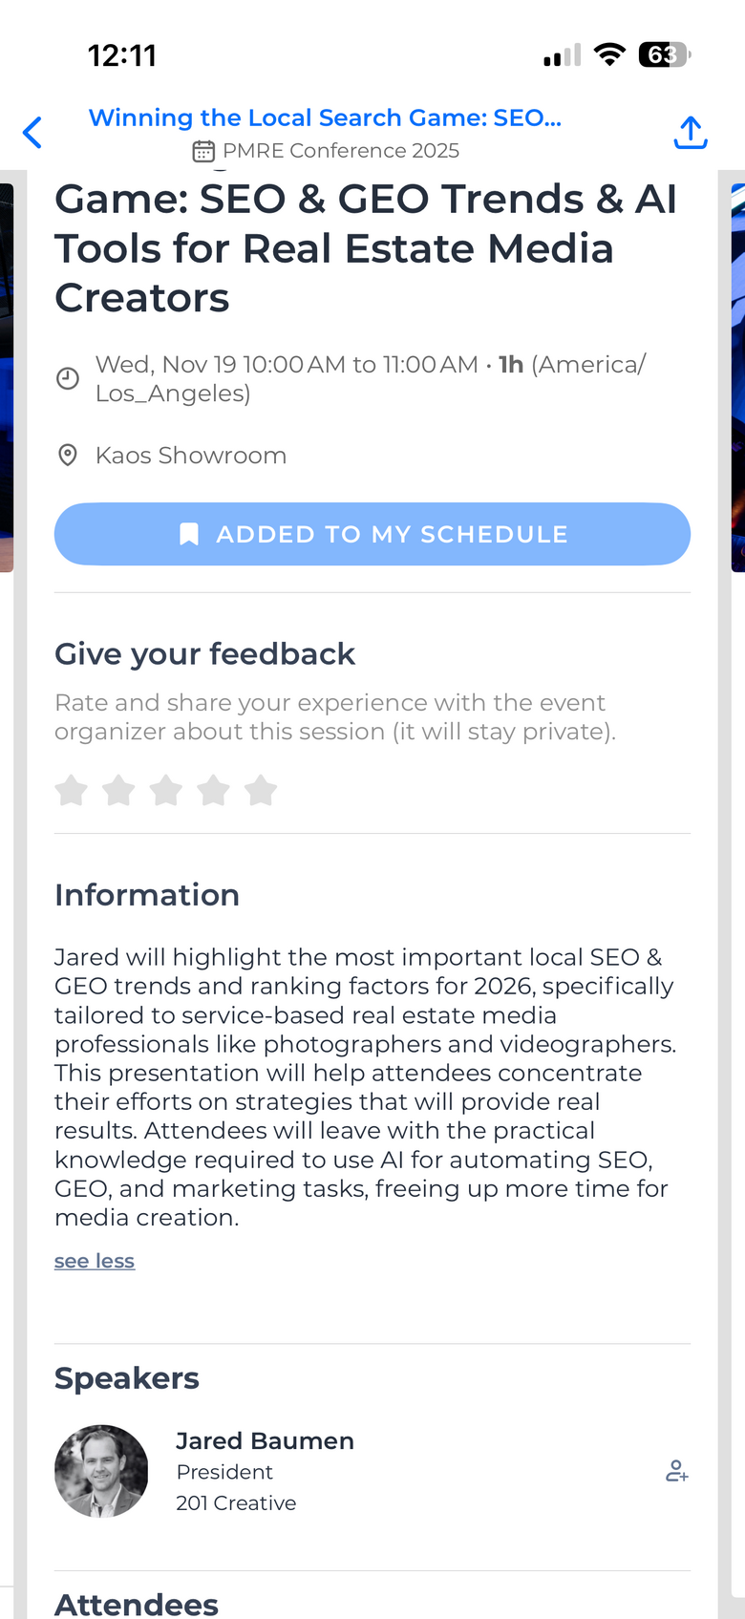The height and width of the screenshot is (1619, 745).
Task: Toggle Added to My Schedule button
Action: [x=372, y=534]
